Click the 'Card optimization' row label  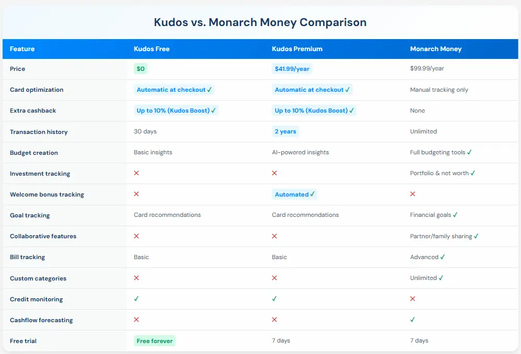[x=36, y=90]
